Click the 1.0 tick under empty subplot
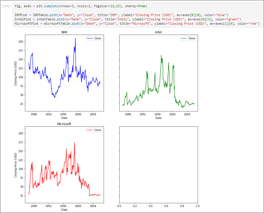 click(x=198, y=206)
